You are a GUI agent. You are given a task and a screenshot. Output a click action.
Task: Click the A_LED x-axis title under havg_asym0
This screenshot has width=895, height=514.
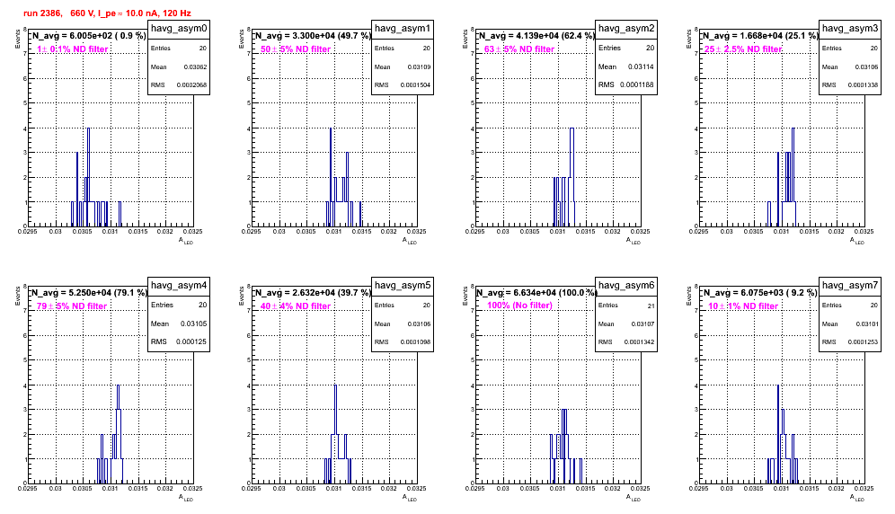tap(186, 241)
